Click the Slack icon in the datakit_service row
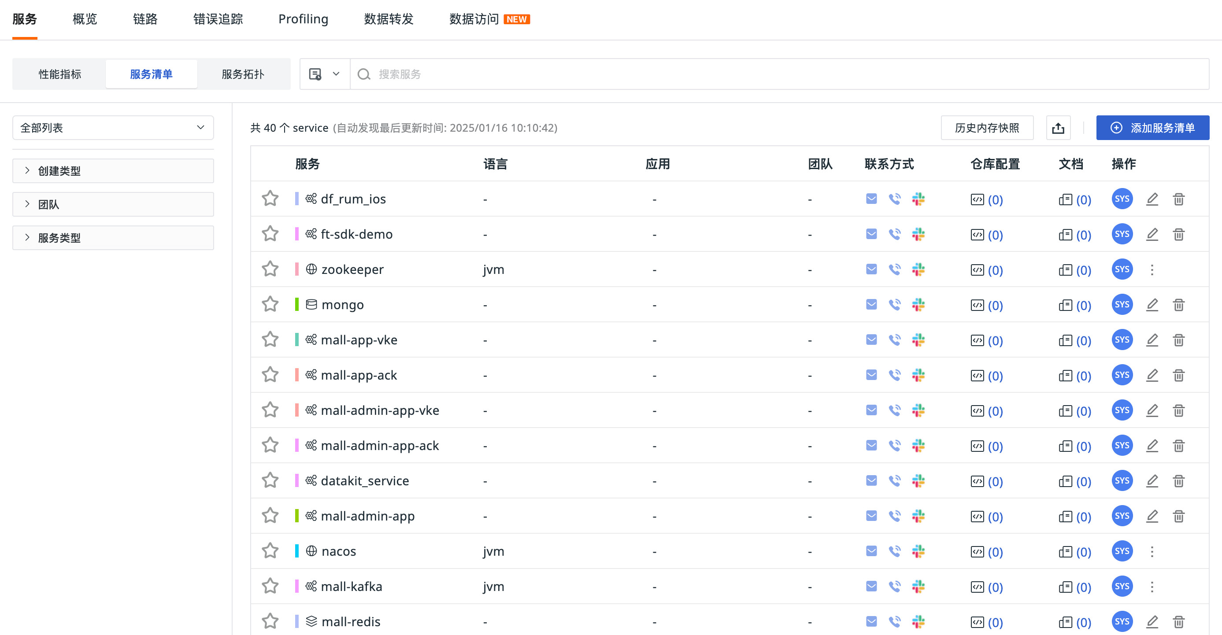The image size is (1222, 635). [x=918, y=481]
